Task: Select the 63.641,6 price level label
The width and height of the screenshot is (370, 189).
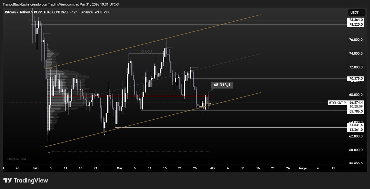Action: [356, 125]
